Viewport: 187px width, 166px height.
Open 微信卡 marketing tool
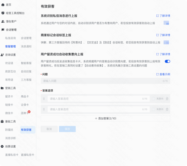9,113
